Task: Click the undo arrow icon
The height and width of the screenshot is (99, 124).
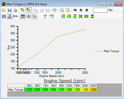Action: pyautogui.click(x=55, y=10)
